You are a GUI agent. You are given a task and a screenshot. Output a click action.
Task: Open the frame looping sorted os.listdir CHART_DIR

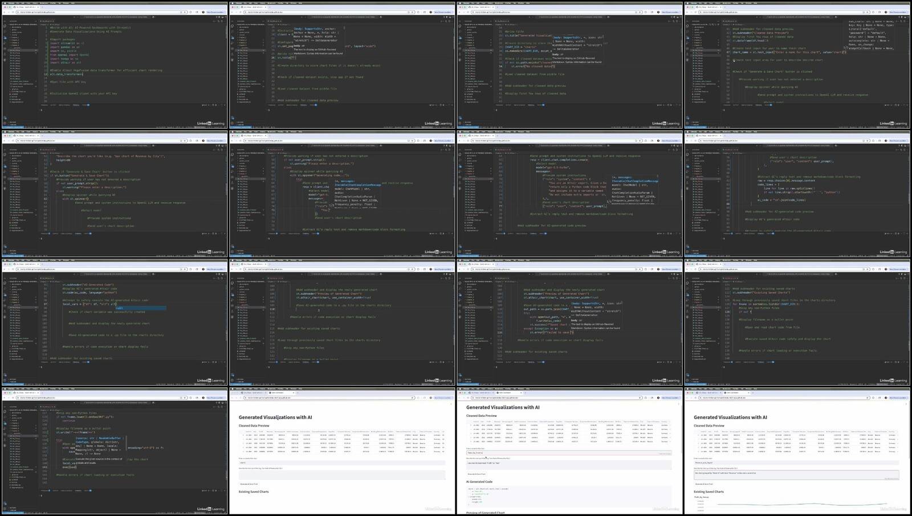[x=798, y=321]
